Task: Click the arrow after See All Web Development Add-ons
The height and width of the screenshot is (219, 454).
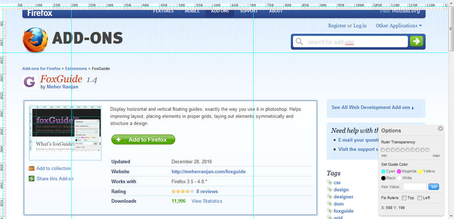Action: click(x=413, y=108)
